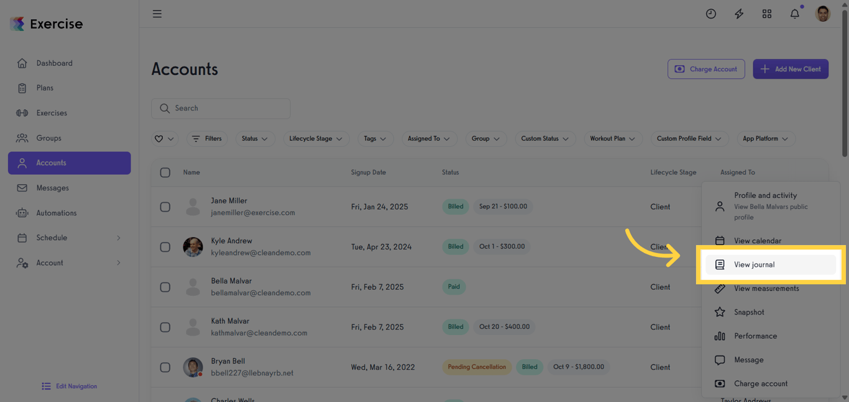Screen dimensions: 849x402
Task: Click into the Search field
Action: (x=221, y=108)
